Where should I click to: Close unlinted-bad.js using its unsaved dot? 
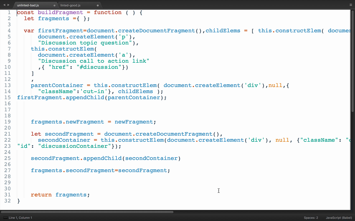pos(54,5)
